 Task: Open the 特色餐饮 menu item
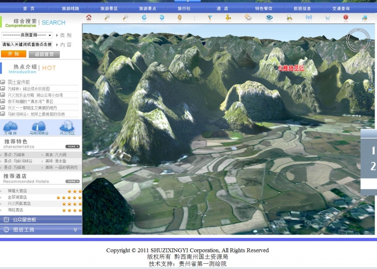(263, 8)
